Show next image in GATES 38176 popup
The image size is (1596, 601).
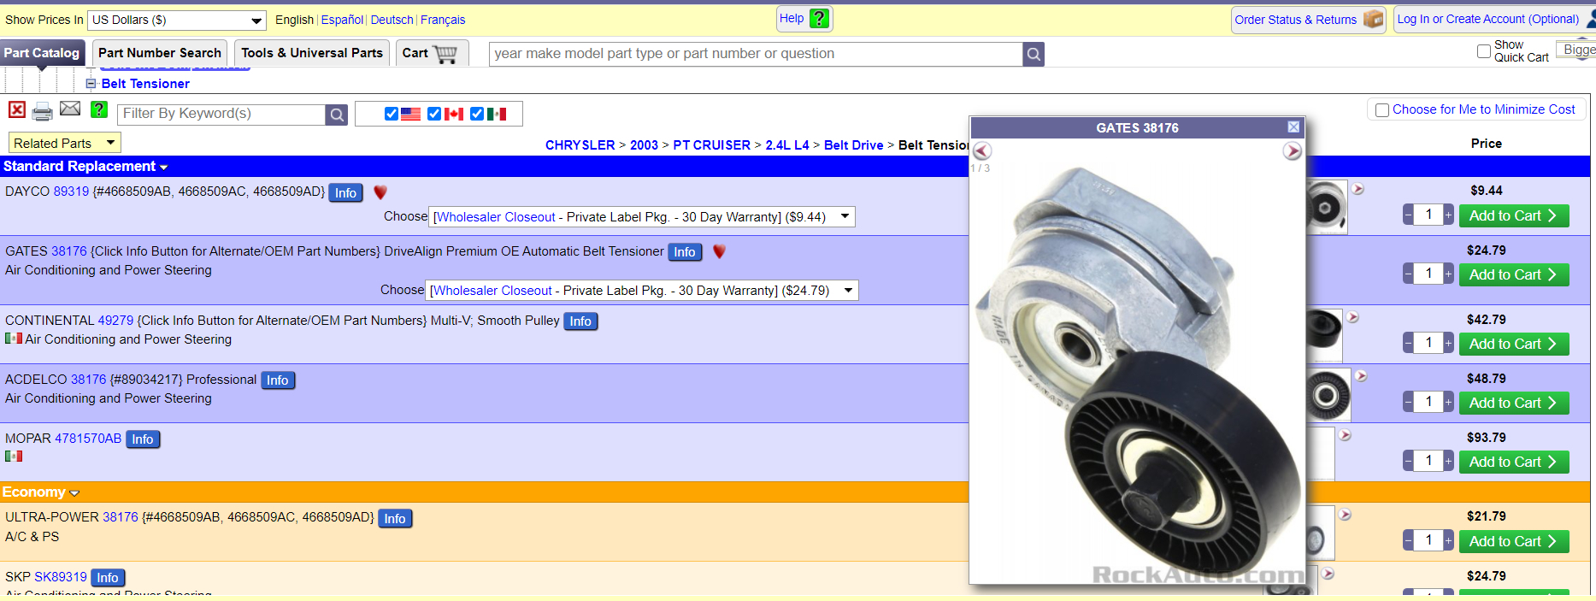tap(1292, 151)
